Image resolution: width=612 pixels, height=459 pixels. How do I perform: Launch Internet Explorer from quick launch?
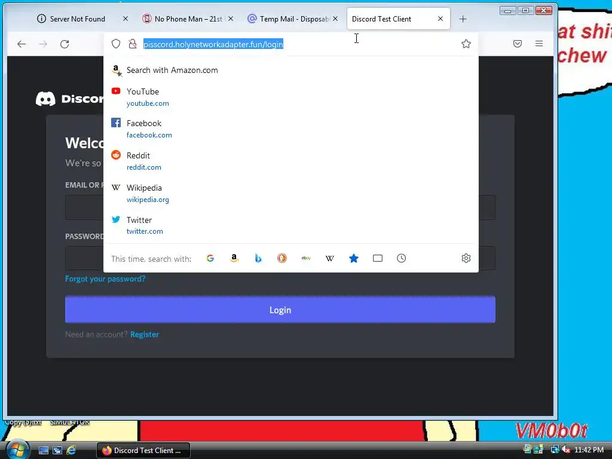pyautogui.click(x=71, y=451)
